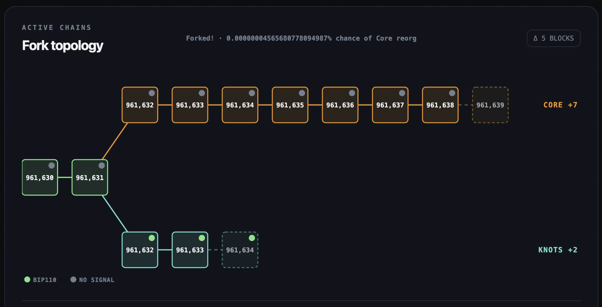The height and width of the screenshot is (307, 602).
Task: Click grey signal dot on Core 961,634
Action: point(252,93)
